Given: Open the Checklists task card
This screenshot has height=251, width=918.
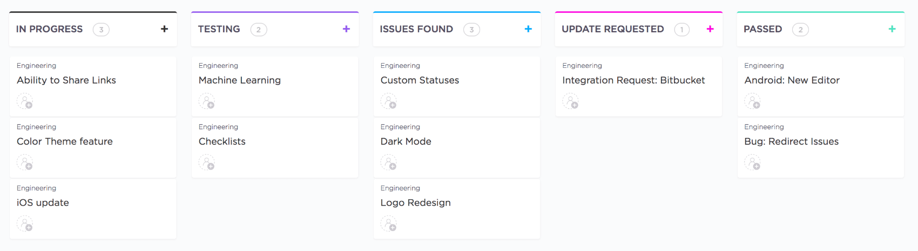Looking at the screenshot, I should pos(222,142).
